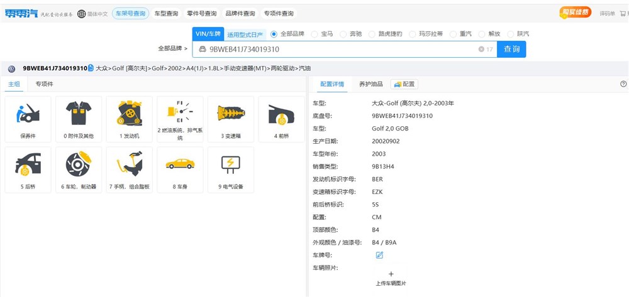
Task: Click the copy icon after the VIN
Action: [91, 68]
